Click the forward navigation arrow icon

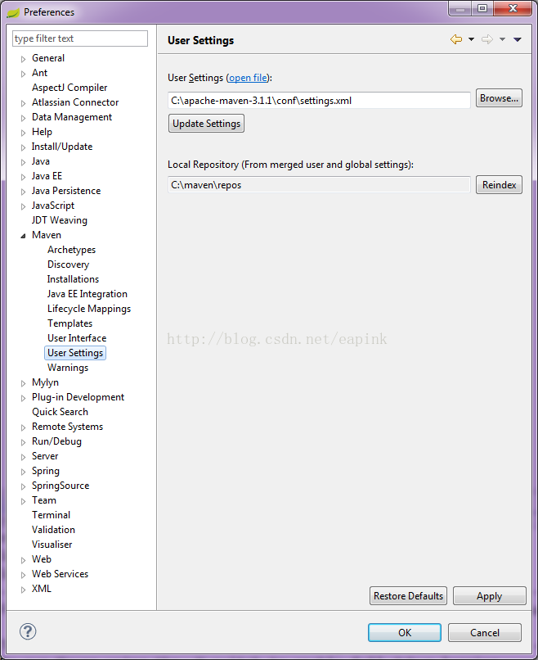[487, 39]
